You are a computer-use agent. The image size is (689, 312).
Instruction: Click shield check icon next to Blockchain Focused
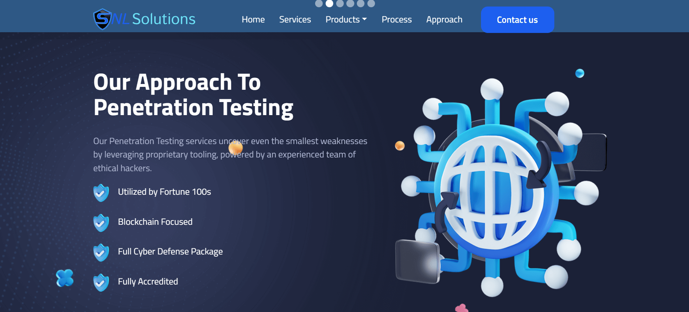[101, 223]
